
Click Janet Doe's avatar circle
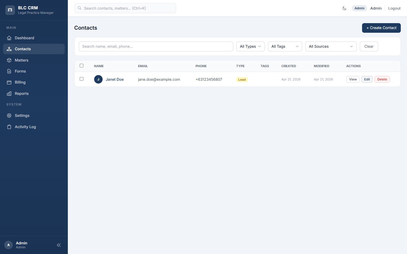tap(98, 79)
